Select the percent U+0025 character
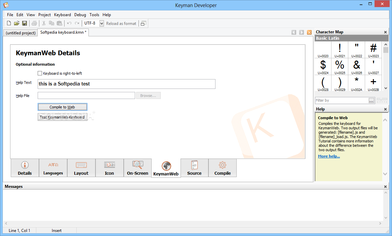The width and height of the screenshot is (392, 236). 340,67
